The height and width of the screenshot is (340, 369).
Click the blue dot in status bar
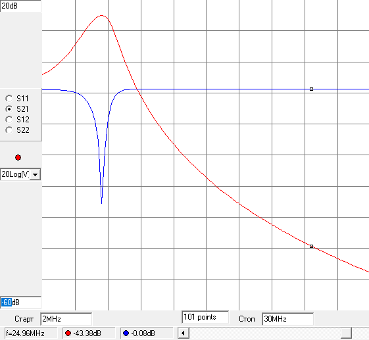[x=126, y=333]
